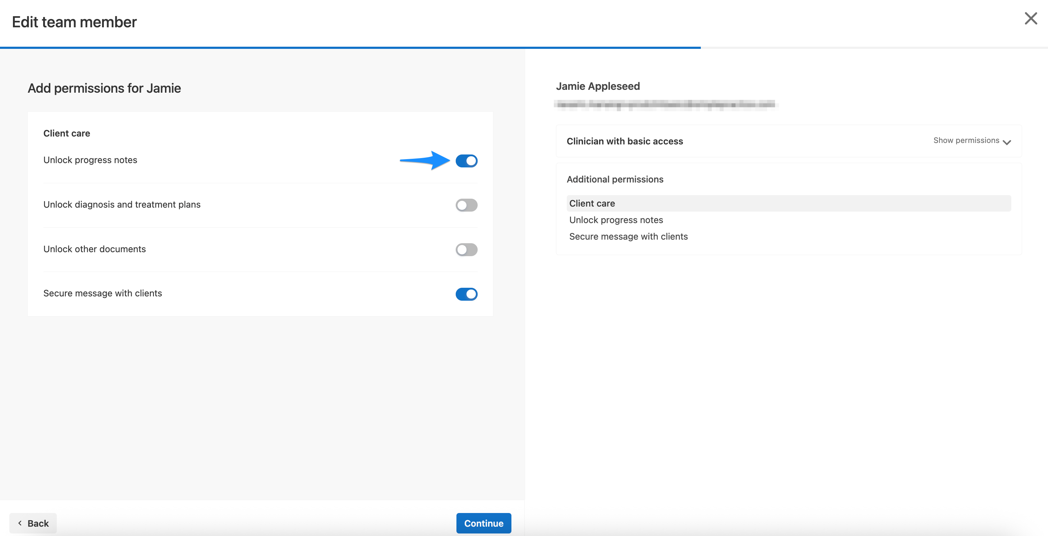Viewport: 1048px width, 536px height.
Task: Click the Clinician with basic access row
Action: point(625,141)
